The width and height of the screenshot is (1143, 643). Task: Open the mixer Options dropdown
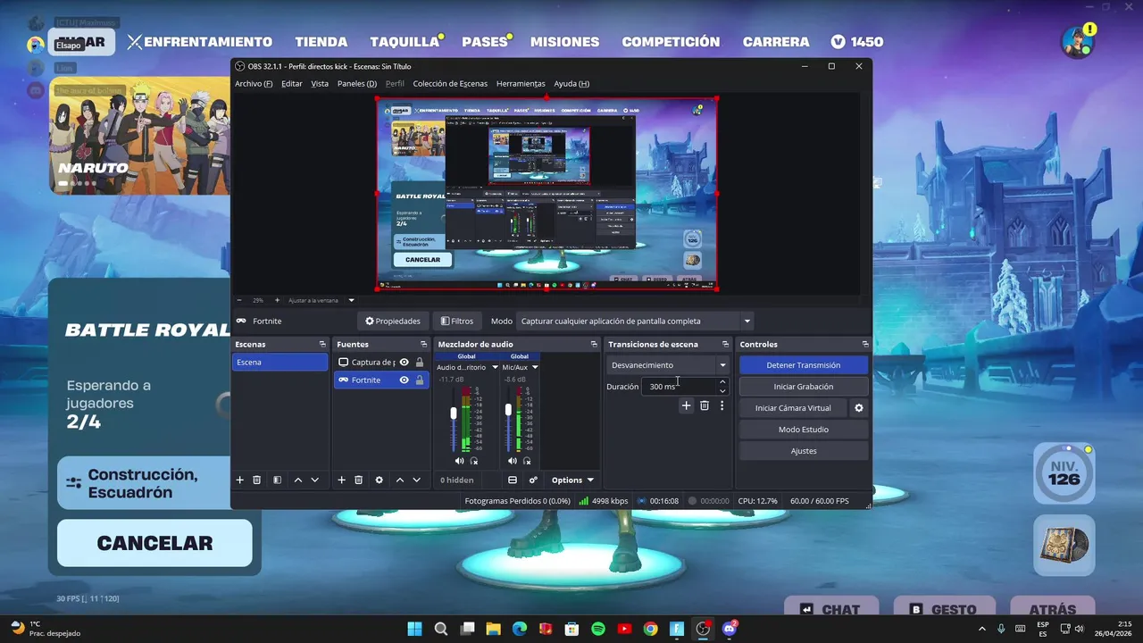tap(572, 480)
